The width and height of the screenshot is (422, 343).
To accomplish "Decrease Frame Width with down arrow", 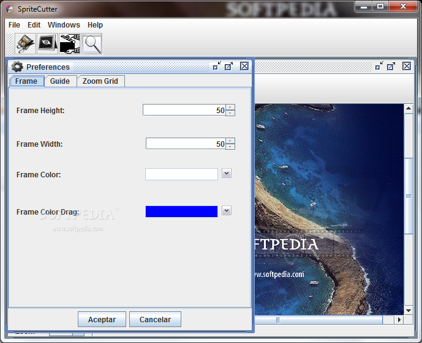I will [x=230, y=147].
